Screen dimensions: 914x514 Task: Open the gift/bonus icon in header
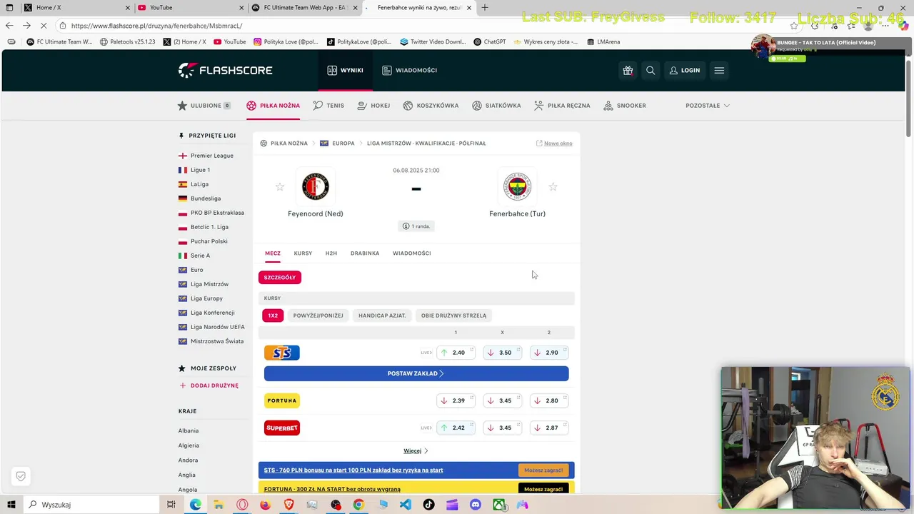click(x=628, y=70)
